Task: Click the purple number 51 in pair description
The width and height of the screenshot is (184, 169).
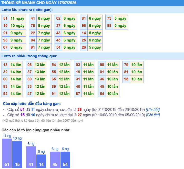Action: (x=22, y=110)
